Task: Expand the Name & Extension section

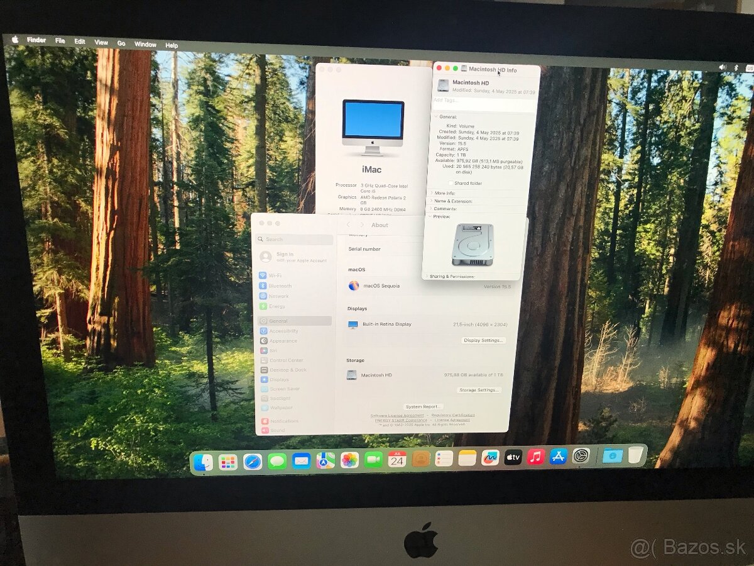Action: pyautogui.click(x=431, y=201)
